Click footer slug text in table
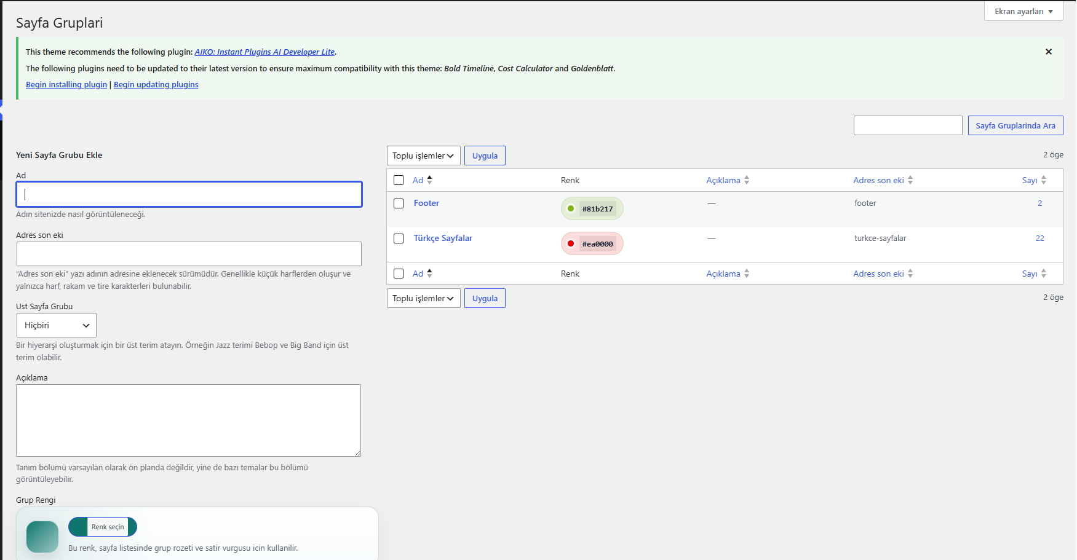Screen dimensions: 1077x560 coord(865,203)
